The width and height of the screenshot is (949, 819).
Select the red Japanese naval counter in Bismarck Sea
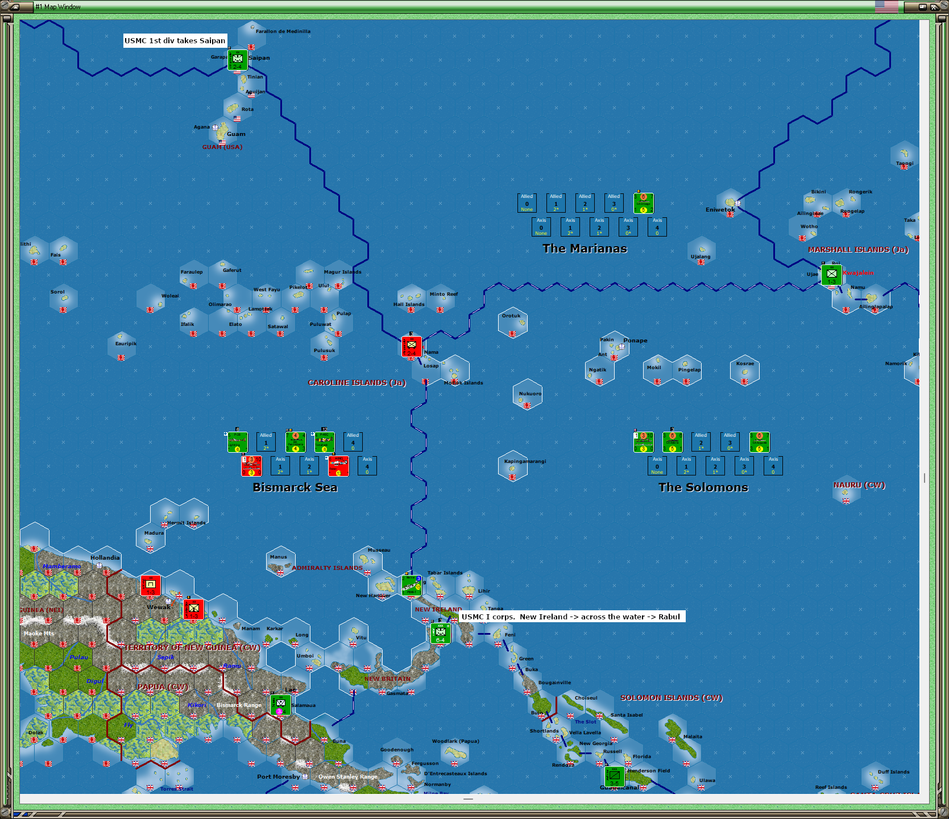(x=251, y=466)
